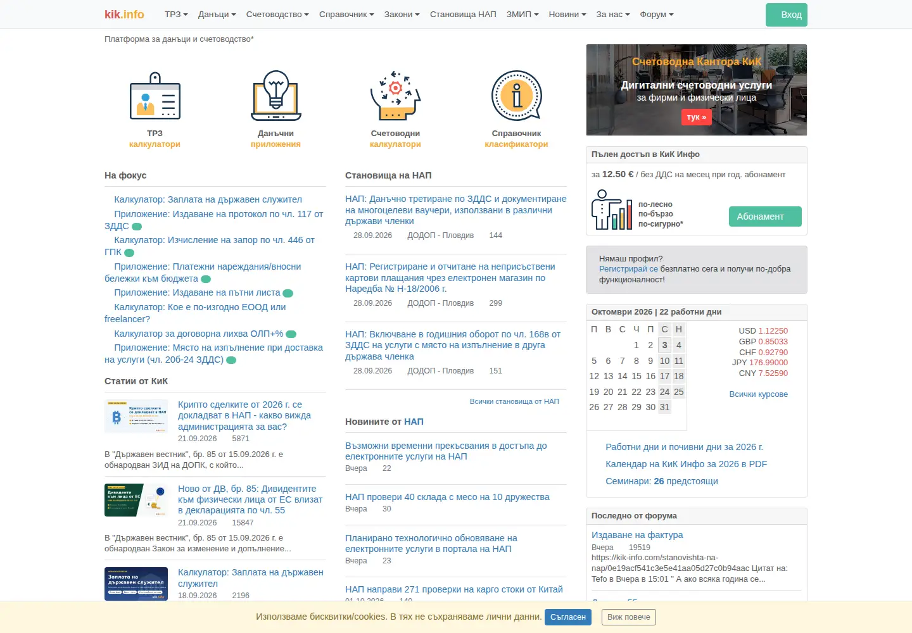Screen dimensions: 912x633
Task: Open Платежни нареждания/вносни бележки link
Action: (x=203, y=272)
